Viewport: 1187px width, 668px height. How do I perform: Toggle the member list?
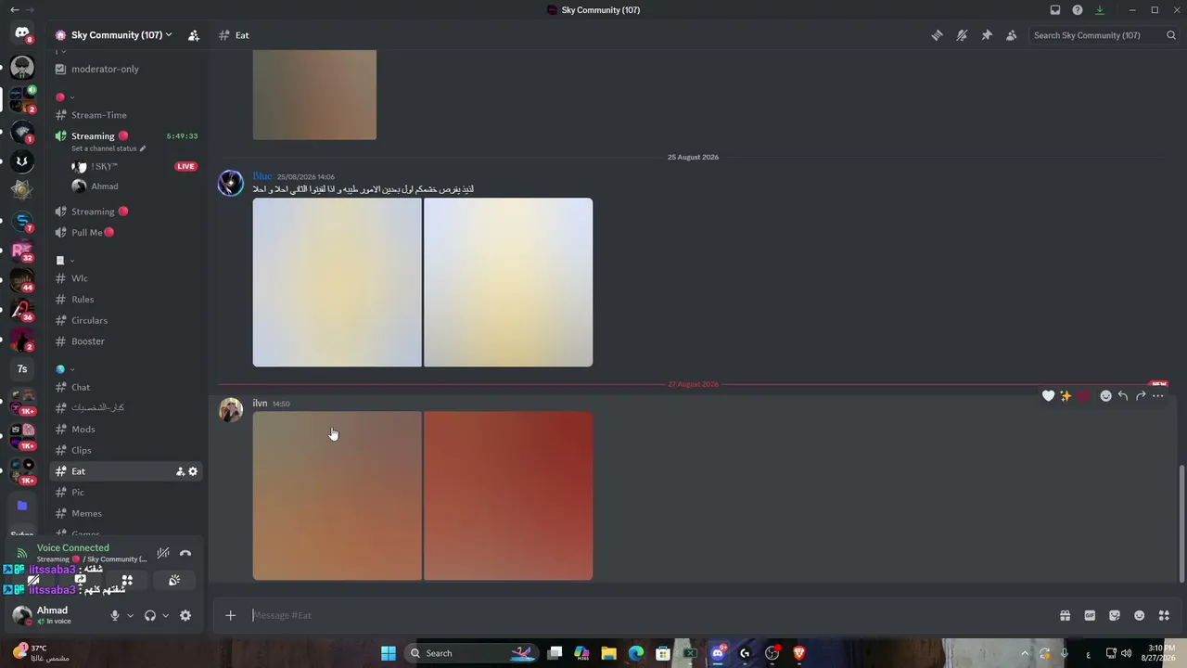pos(1012,35)
